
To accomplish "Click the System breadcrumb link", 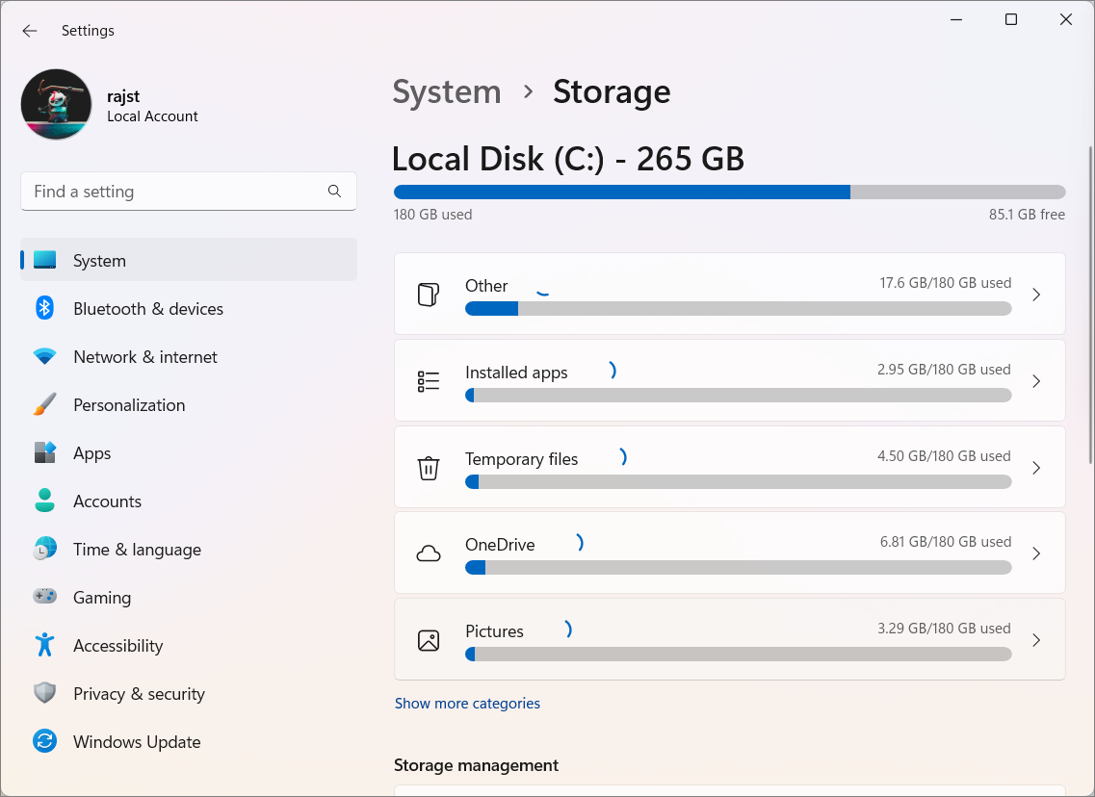I will pos(447,92).
